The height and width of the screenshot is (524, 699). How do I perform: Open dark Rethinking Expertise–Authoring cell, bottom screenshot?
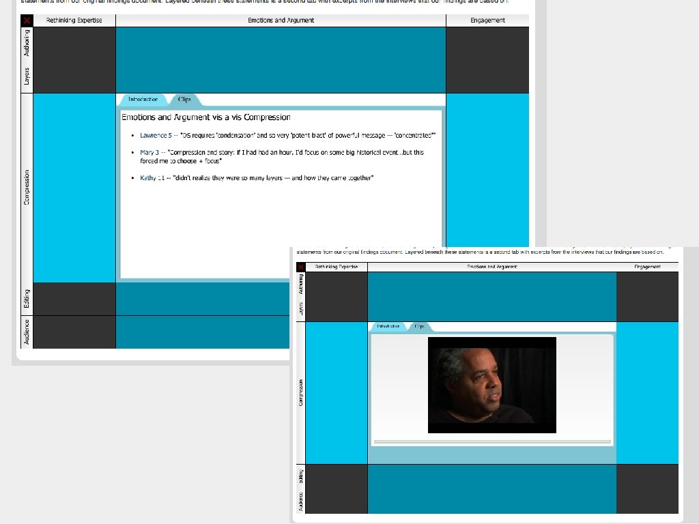(337, 297)
